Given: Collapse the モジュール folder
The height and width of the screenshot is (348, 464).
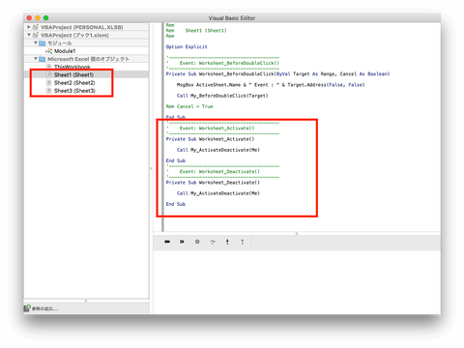Looking at the screenshot, I should pos(36,43).
